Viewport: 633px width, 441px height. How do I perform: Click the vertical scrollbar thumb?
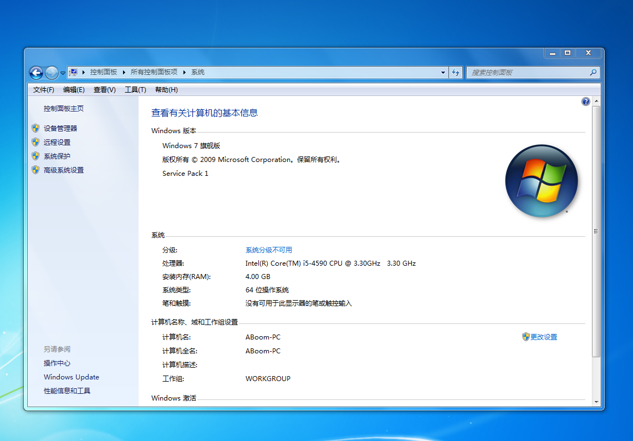596,231
